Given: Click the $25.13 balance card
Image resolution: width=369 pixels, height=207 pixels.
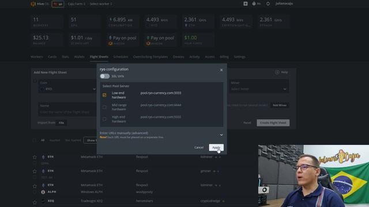Looking at the screenshot, I should coord(47,40).
